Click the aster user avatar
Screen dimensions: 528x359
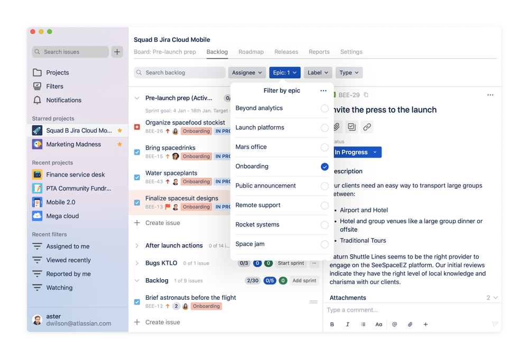pos(37,319)
